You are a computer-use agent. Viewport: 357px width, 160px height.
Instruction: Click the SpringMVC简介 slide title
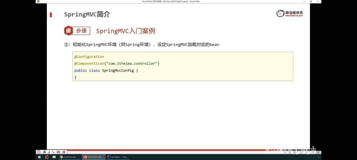tap(87, 14)
